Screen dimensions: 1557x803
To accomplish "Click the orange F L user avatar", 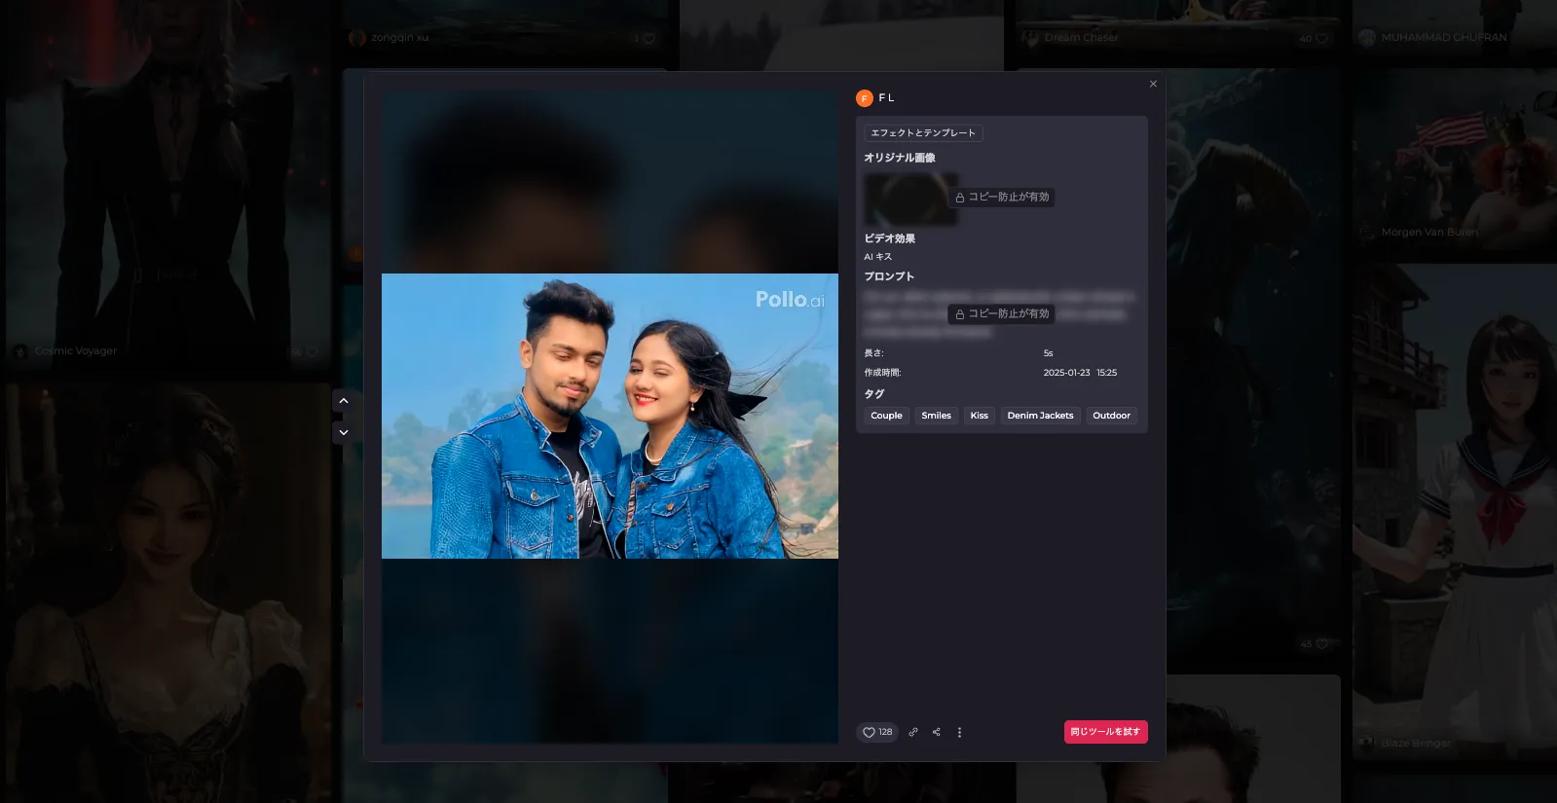I will (x=864, y=98).
